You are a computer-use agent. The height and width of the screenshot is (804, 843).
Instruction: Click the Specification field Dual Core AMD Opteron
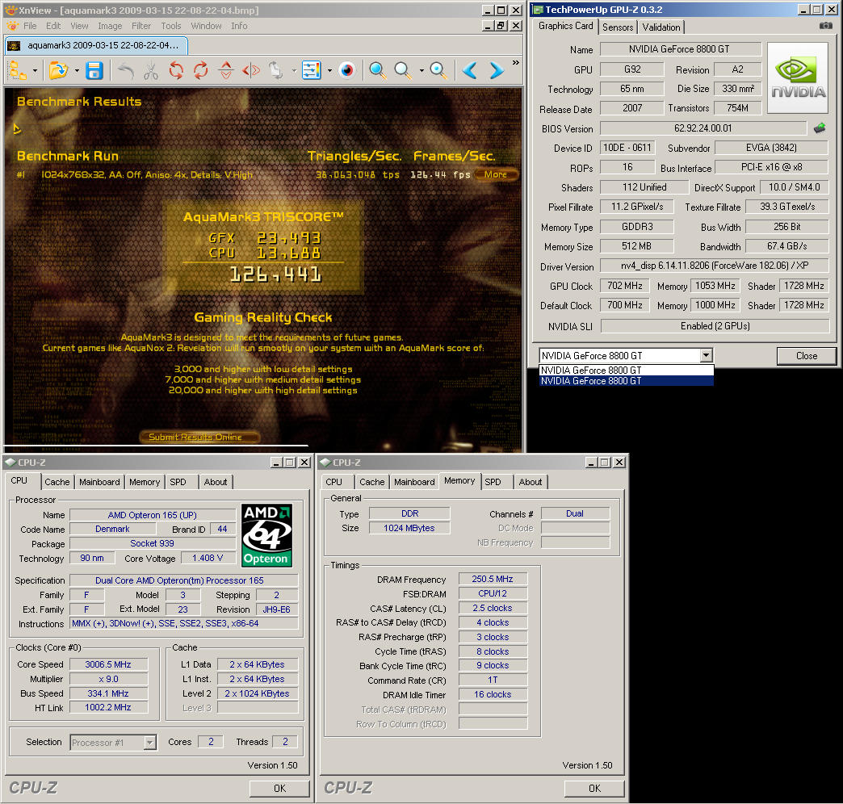(183, 580)
